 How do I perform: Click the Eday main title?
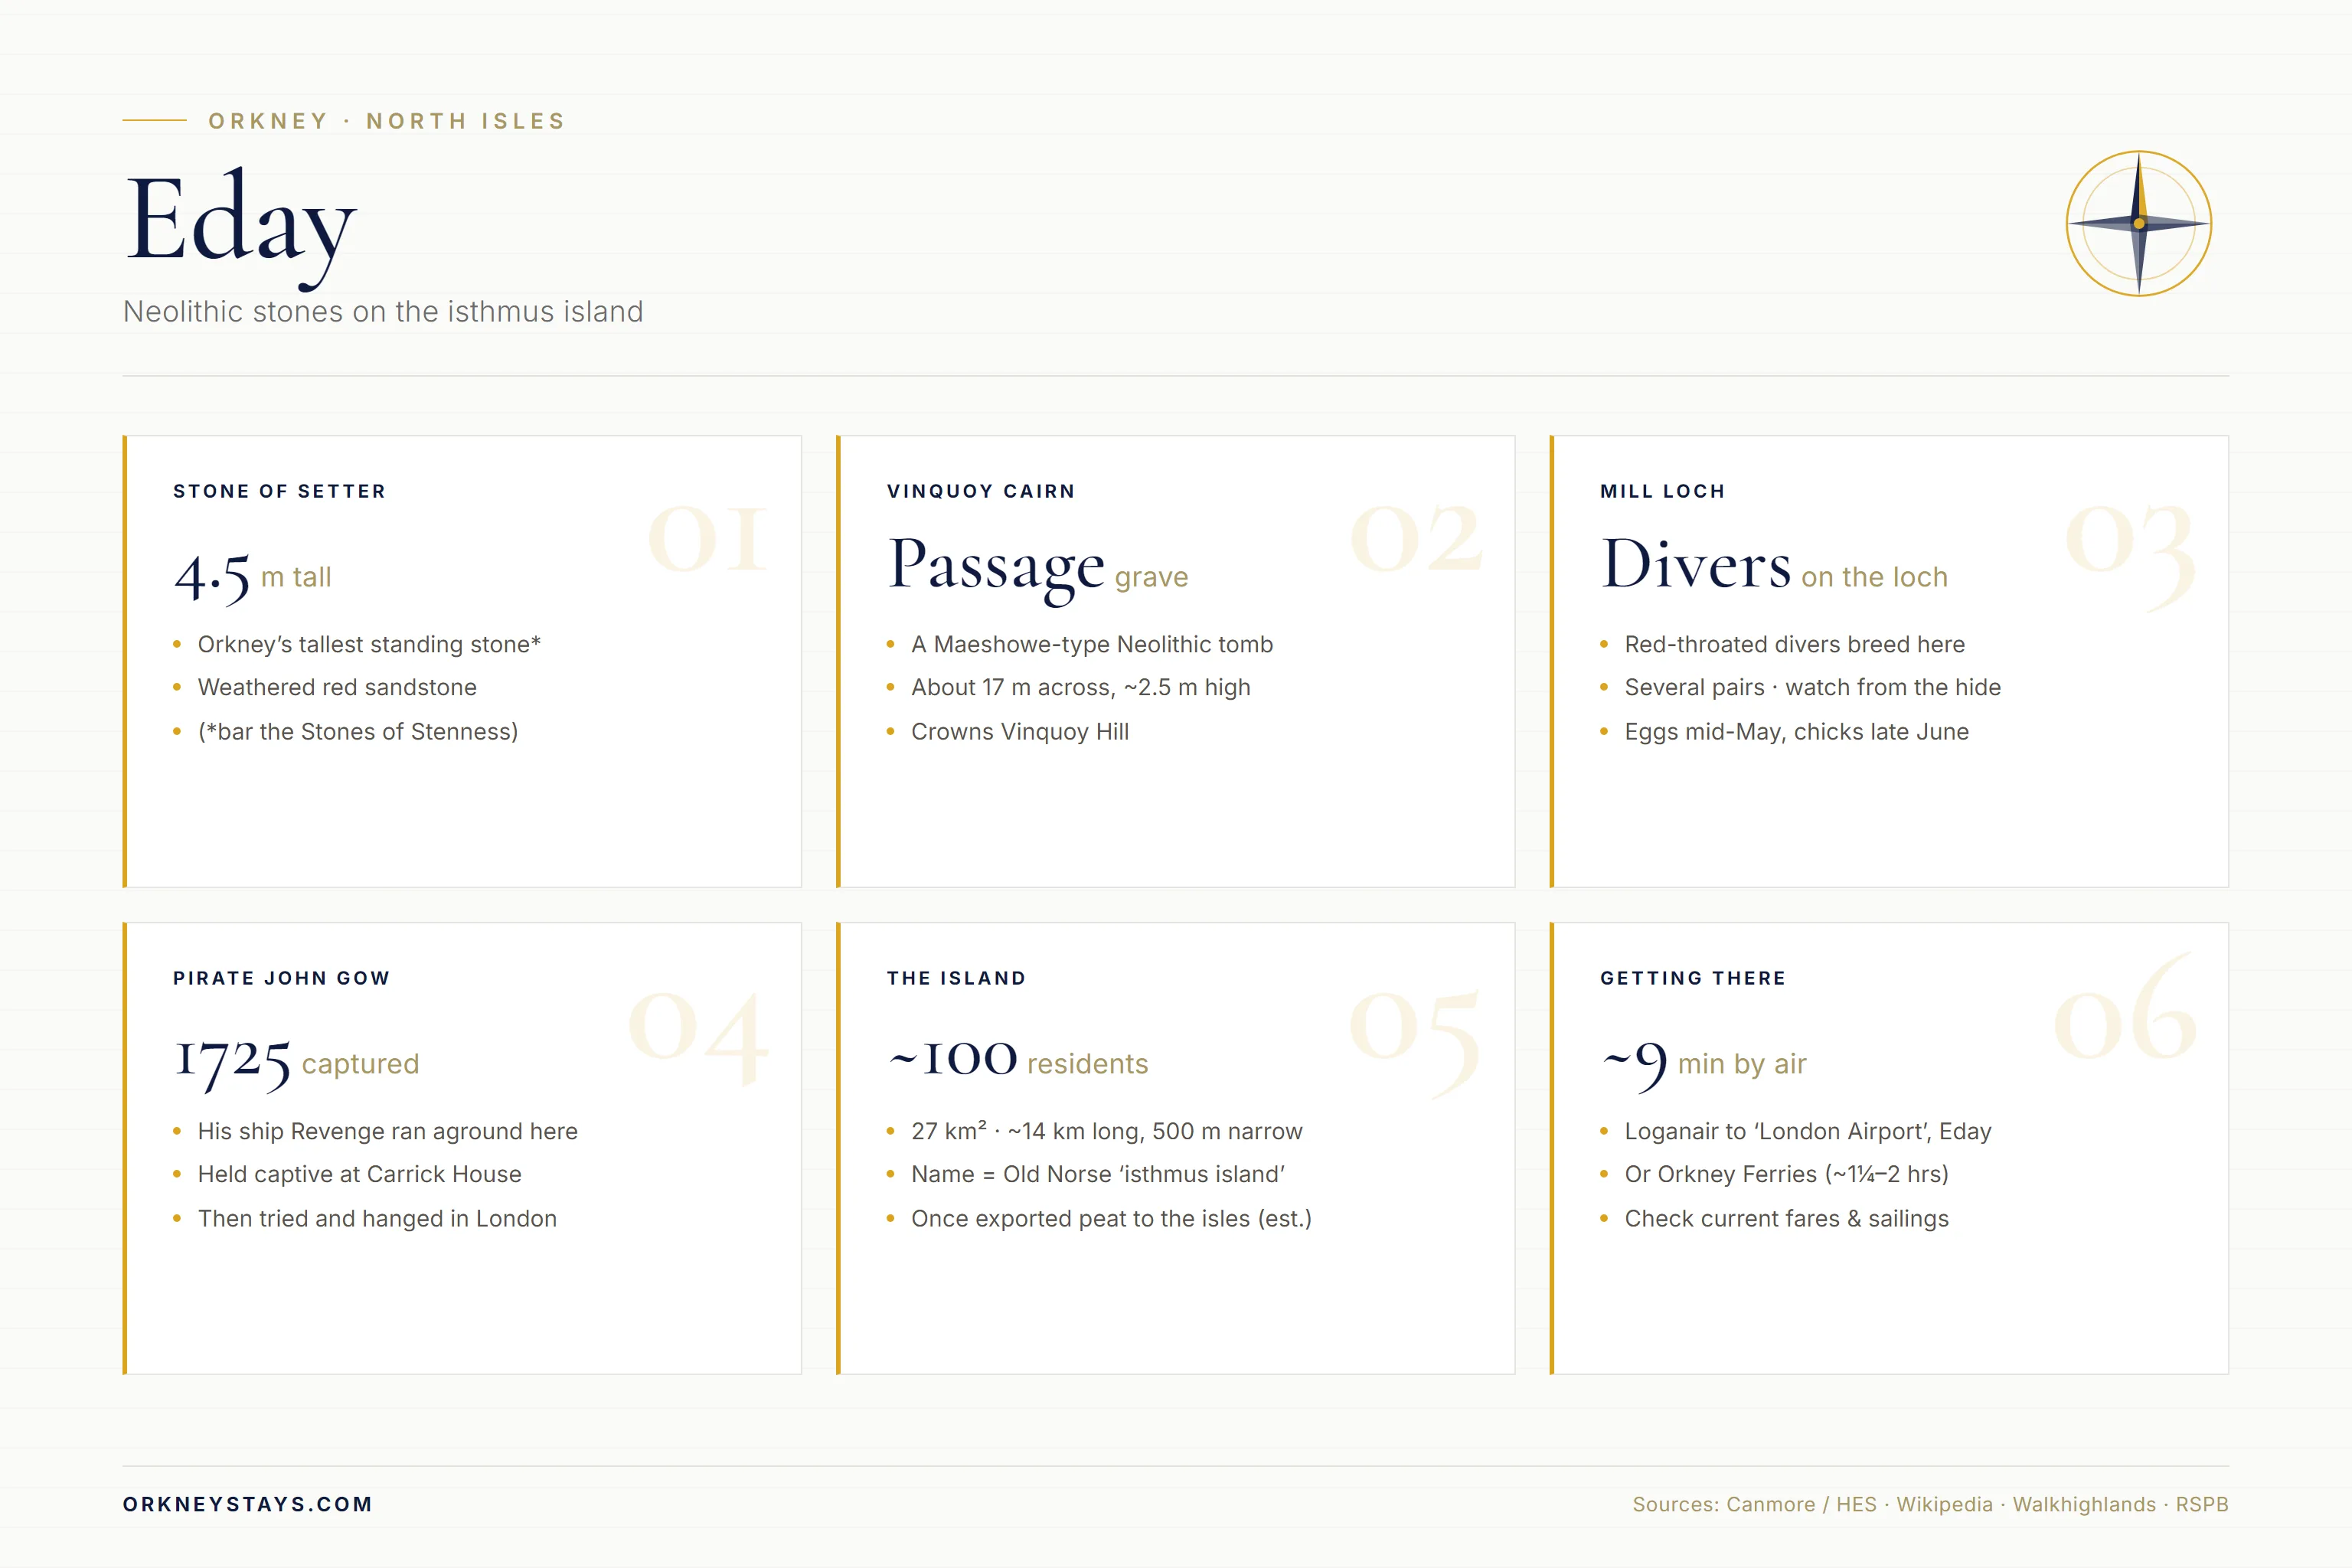241,227
